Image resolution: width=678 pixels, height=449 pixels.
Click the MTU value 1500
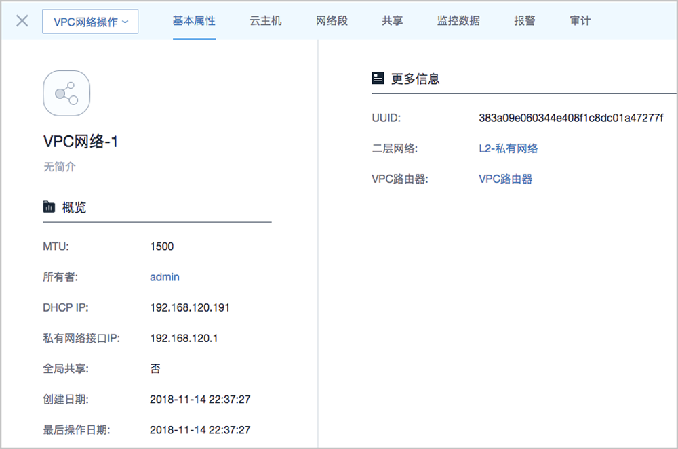pyautogui.click(x=162, y=247)
